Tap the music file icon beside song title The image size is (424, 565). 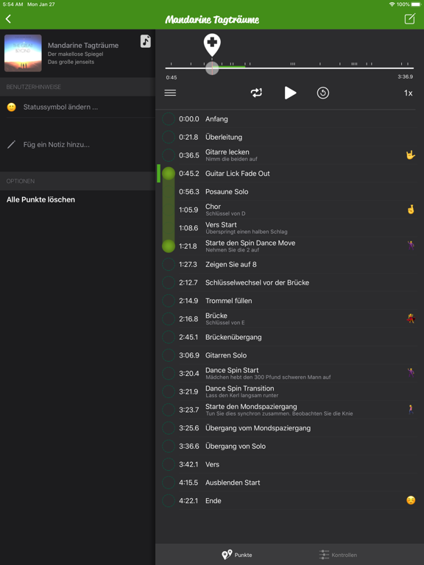point(145,41)
